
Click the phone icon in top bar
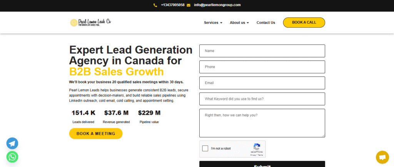pos(155,5)
